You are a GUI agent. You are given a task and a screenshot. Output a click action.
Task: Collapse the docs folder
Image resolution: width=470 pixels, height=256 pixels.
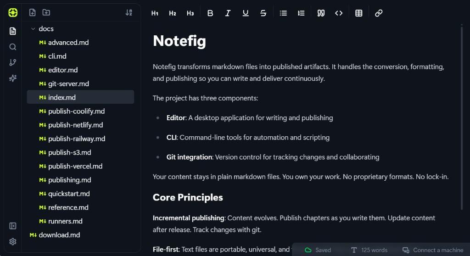(x=33, y=29)
